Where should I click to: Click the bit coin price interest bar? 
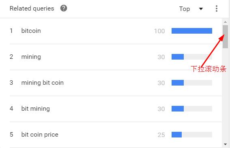192,135
